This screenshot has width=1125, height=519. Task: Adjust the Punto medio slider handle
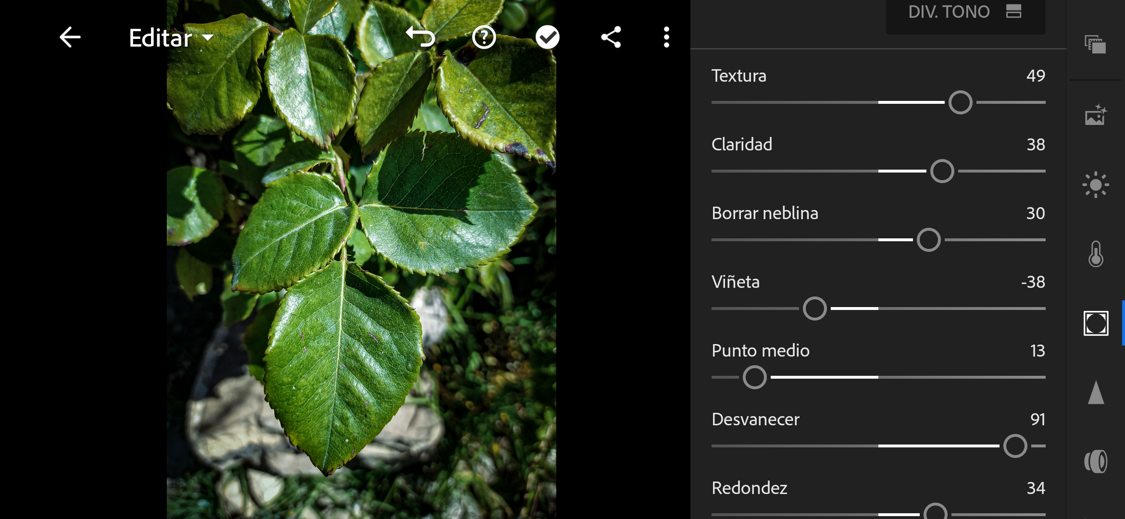(755, 377)
